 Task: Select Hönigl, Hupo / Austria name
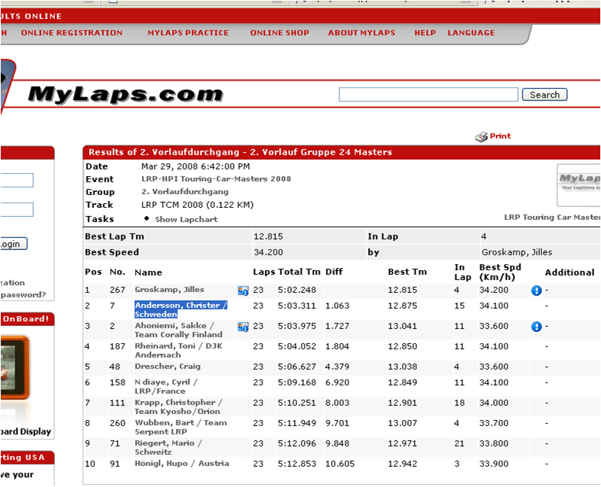coord(182,463)
